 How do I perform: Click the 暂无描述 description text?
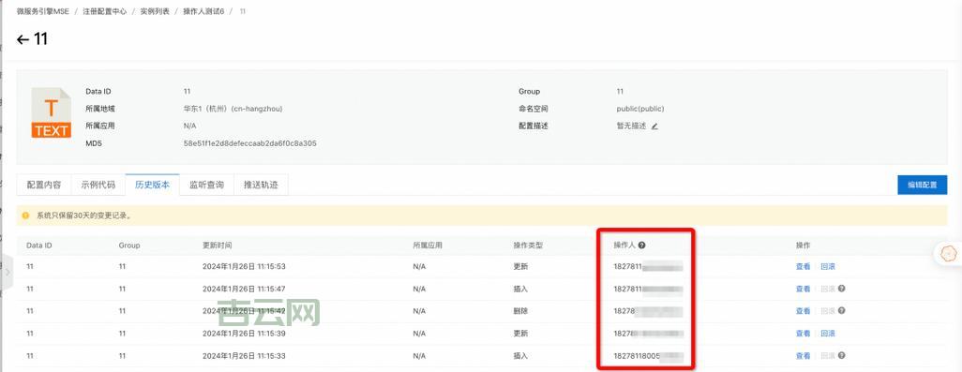click(631, 126)
